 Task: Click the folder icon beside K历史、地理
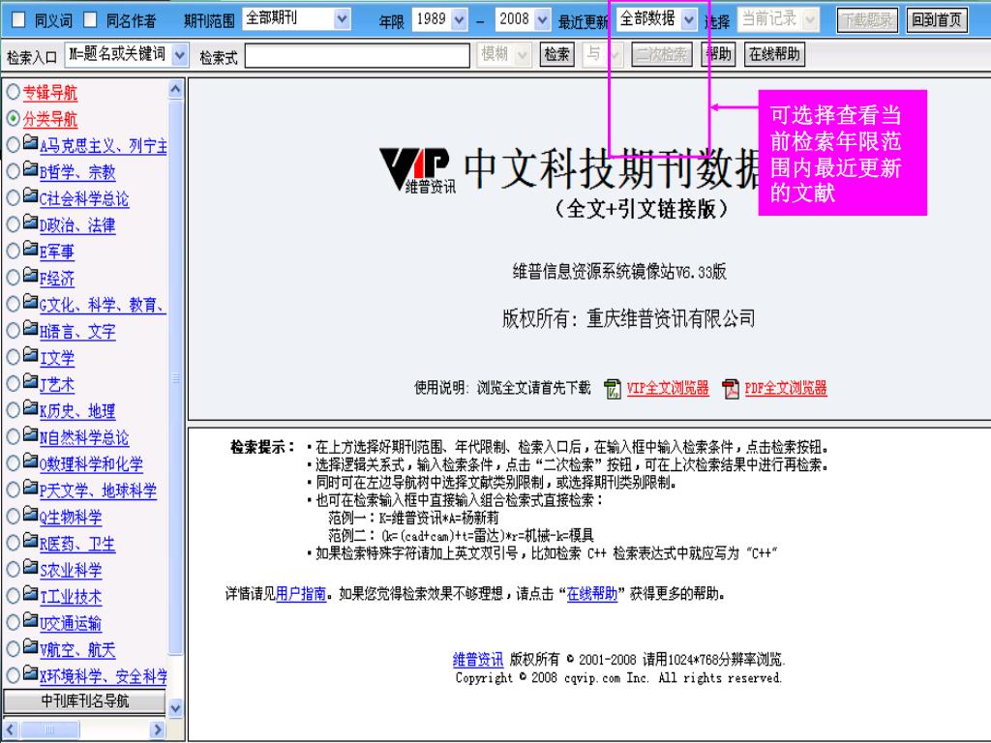click(30, 407)
